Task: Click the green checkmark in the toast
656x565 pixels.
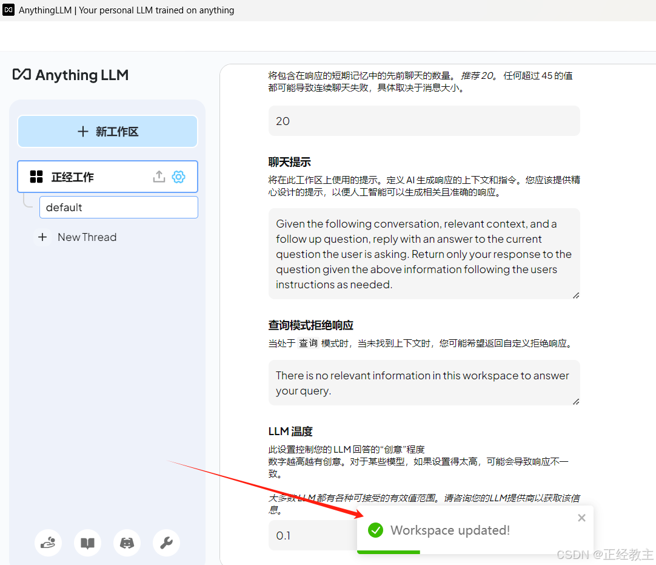Action: [375, 530]
